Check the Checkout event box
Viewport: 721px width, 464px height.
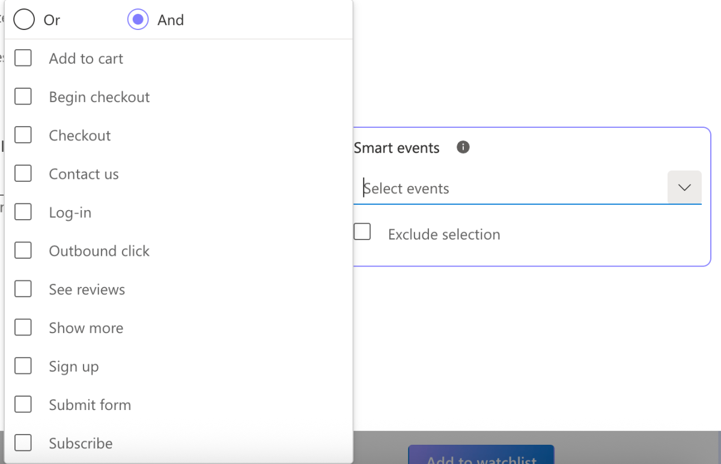[x=23, y=135]
